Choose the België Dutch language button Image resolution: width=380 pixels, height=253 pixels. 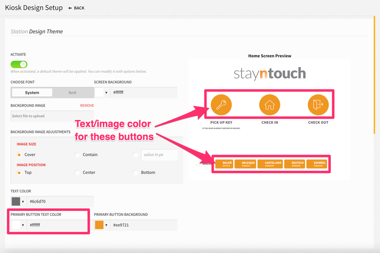point(224,164)
